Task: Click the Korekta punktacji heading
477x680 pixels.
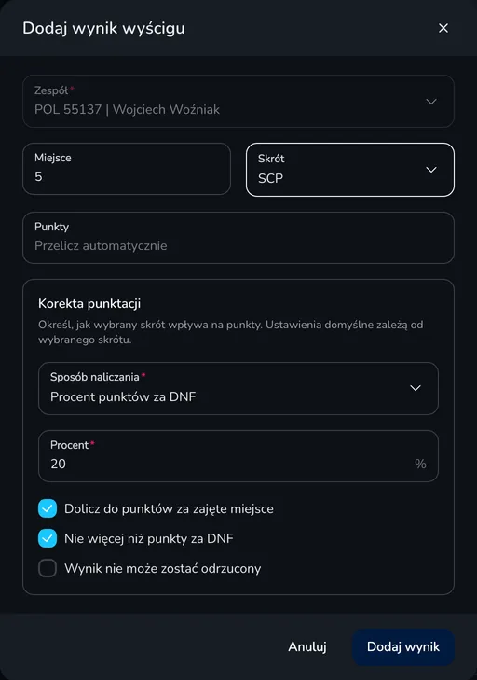Action: coord(89,303)
